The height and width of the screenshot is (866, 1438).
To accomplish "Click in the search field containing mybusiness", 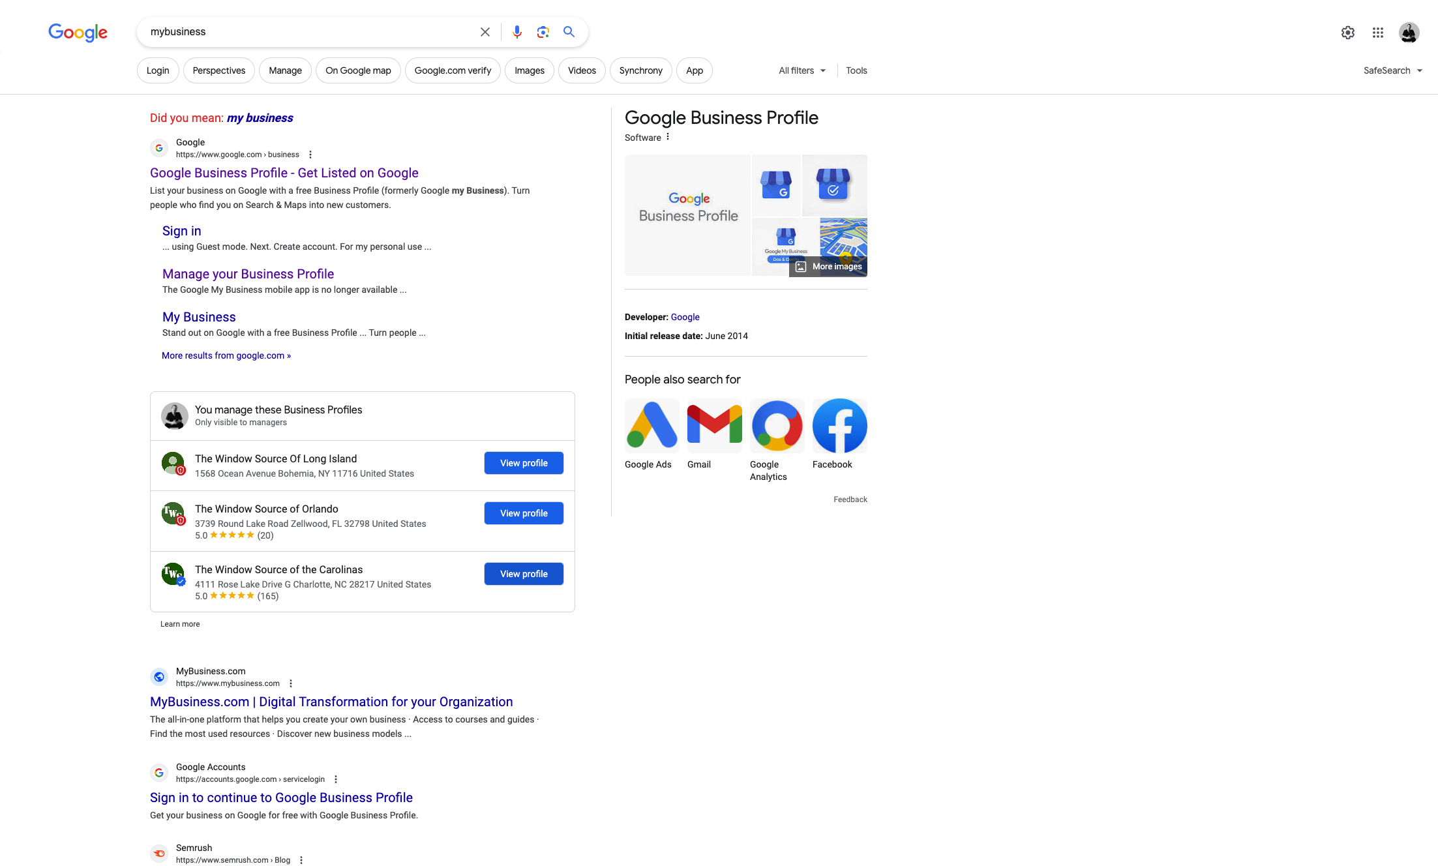I will [310, 32].
